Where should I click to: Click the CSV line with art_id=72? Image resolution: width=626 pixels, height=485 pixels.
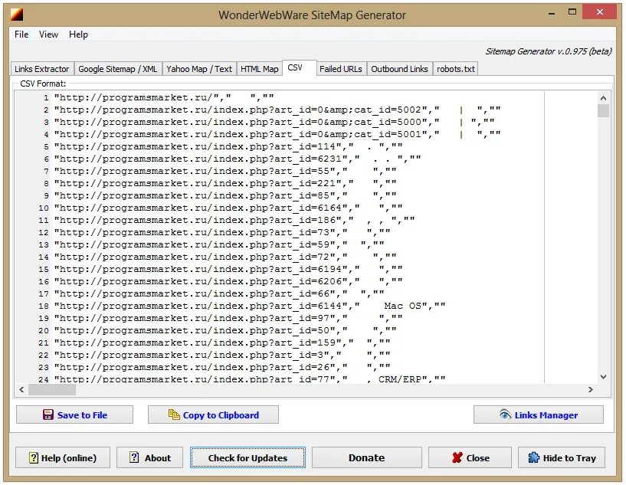[x=225, y=257]
